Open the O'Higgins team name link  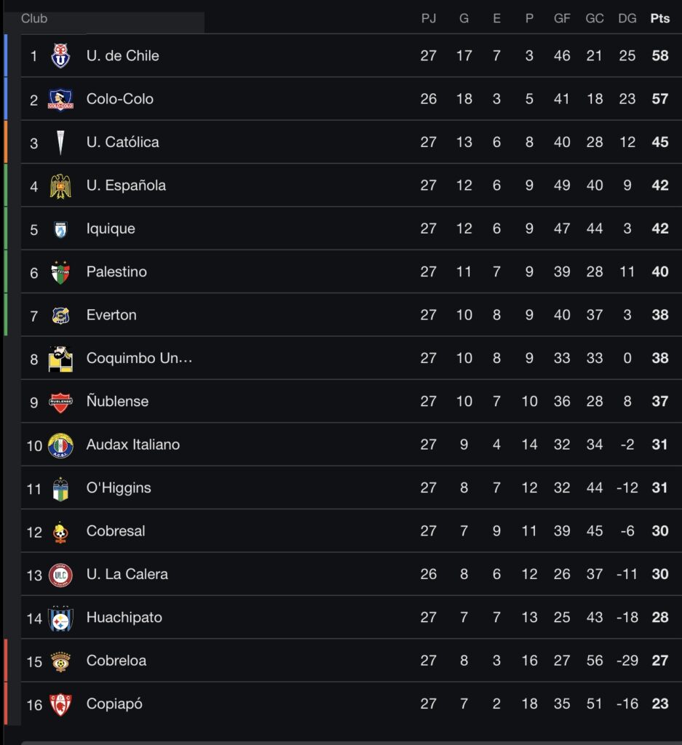(x=119, y=488)
